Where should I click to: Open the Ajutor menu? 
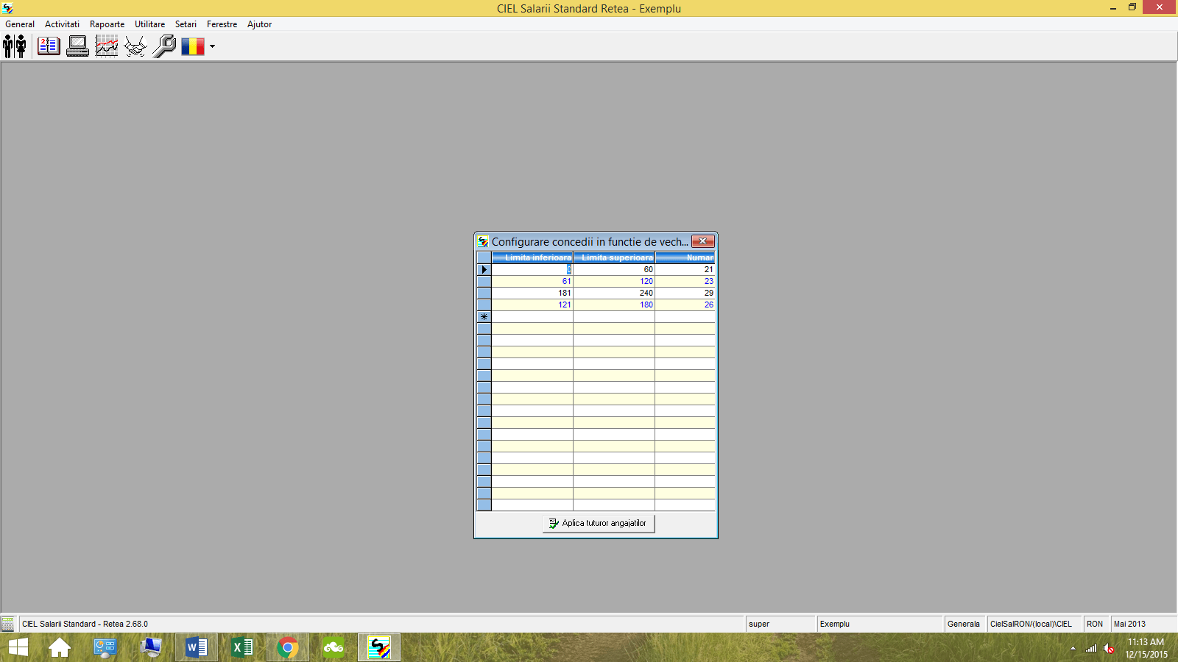(x=259, y=24)
